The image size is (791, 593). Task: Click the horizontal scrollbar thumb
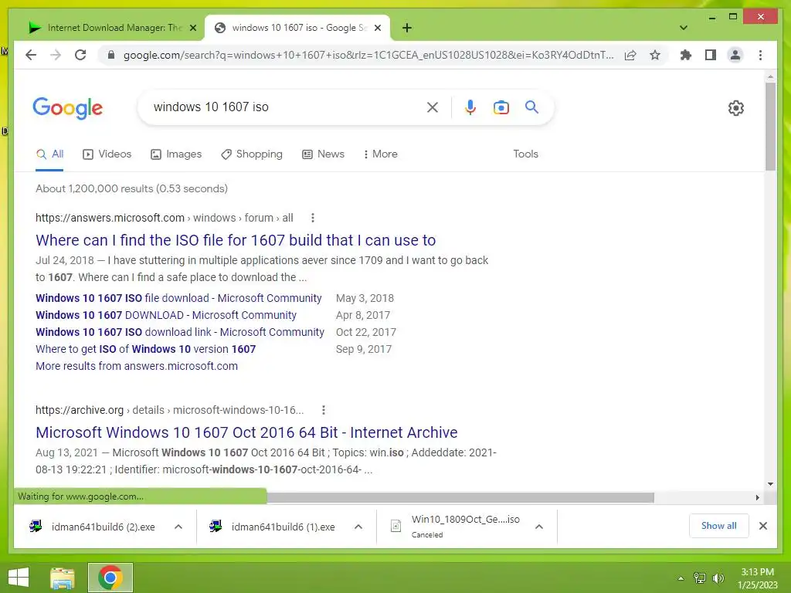tap(460, 498)
